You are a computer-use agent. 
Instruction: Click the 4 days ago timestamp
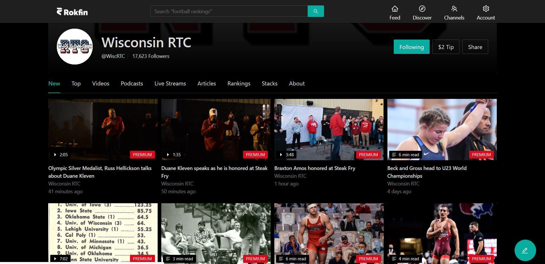tap(399, 191)
